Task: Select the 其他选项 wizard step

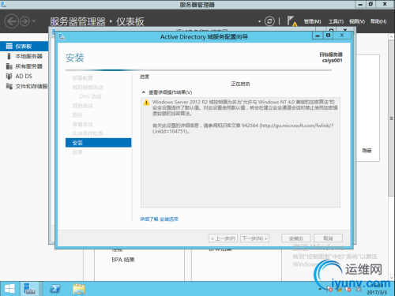Action: (82, 106)
